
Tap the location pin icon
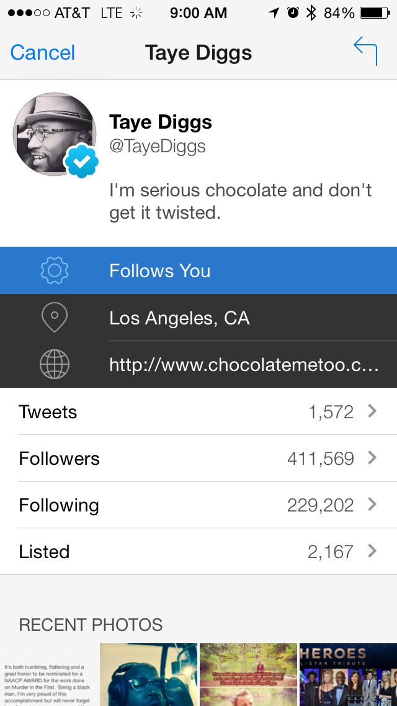[x=54, y=318]
